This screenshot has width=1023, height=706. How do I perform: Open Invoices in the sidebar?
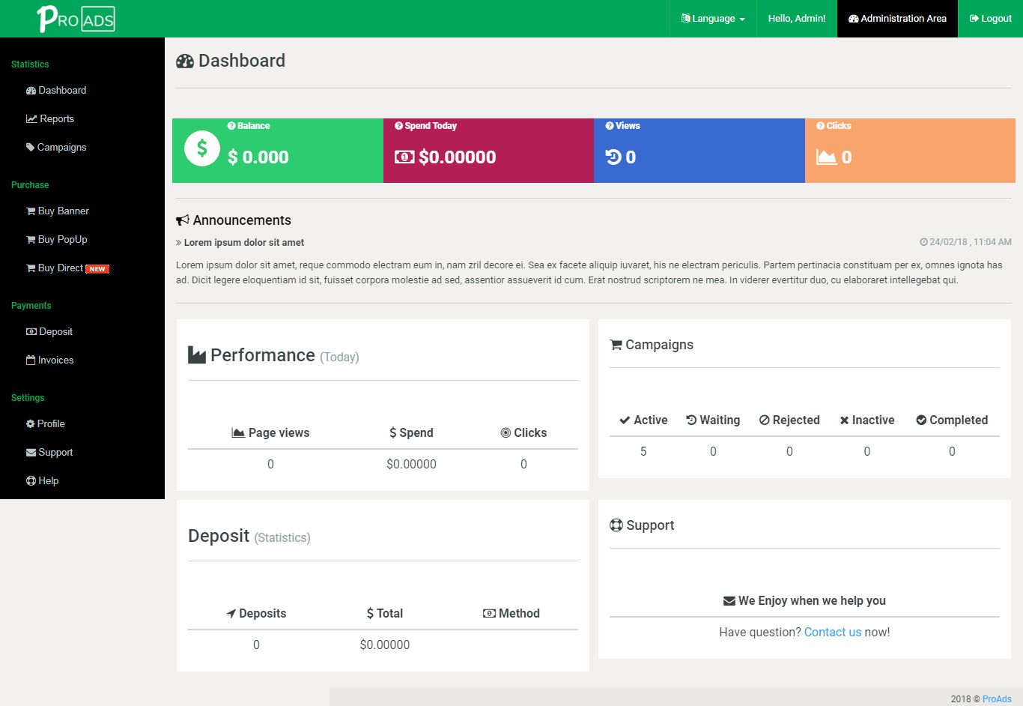click(50, 360)
